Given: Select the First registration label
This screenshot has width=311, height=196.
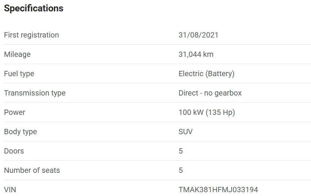Looking at the screenshot, I should pyautogui.click(x=31, y=35).
